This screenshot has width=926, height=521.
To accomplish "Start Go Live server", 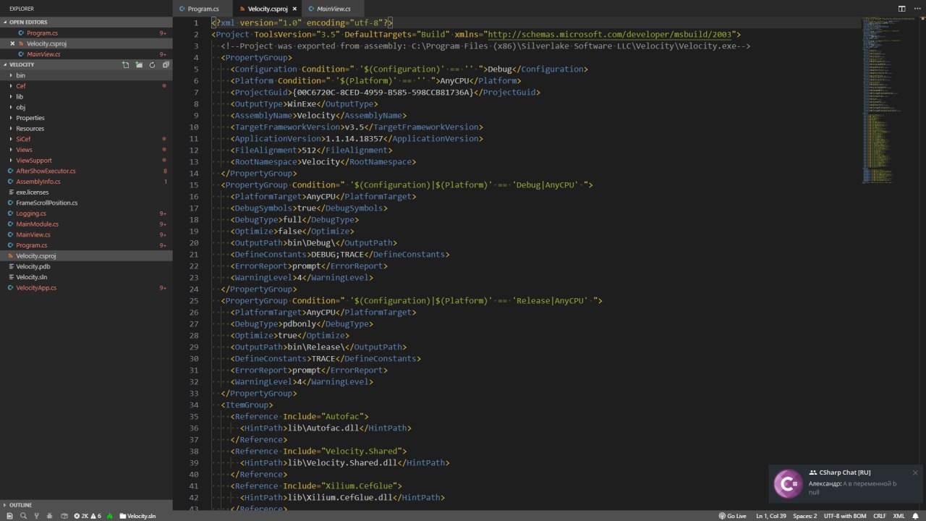I will click(x=732, y=516).
